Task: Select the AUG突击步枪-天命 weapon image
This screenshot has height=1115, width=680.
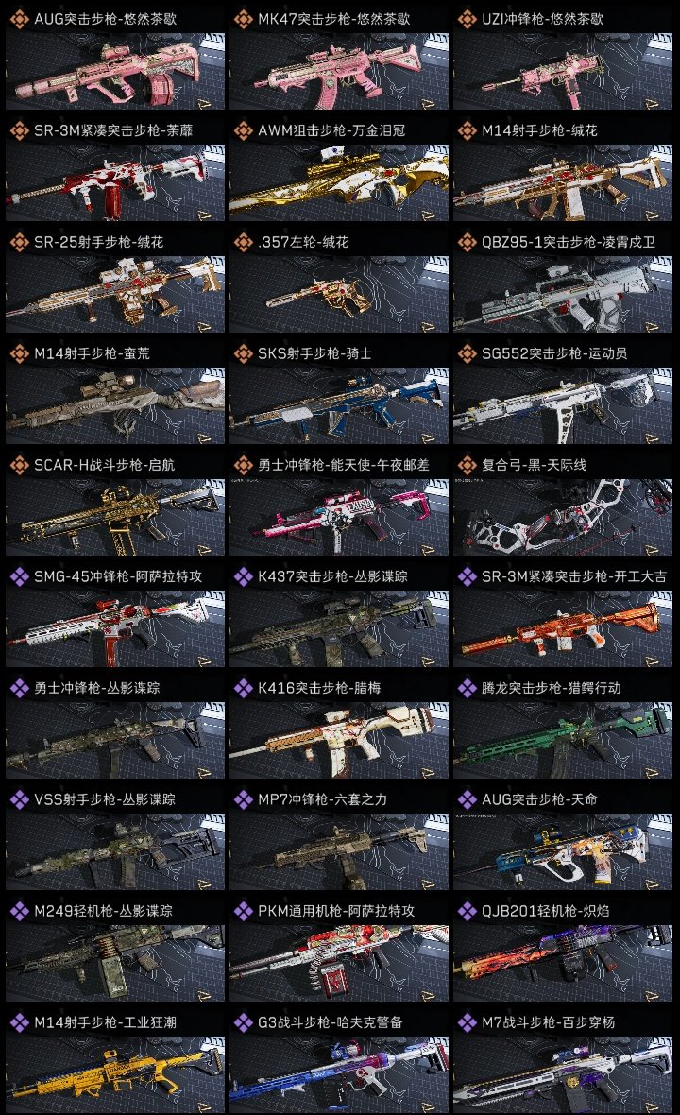Action: point(563,852)
